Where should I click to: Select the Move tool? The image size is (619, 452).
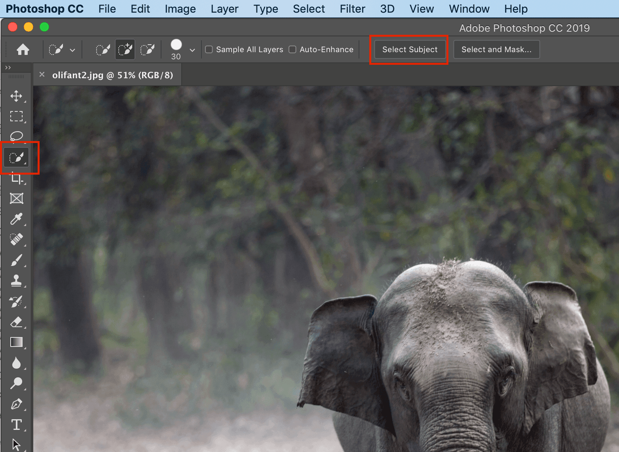(16, 96)
